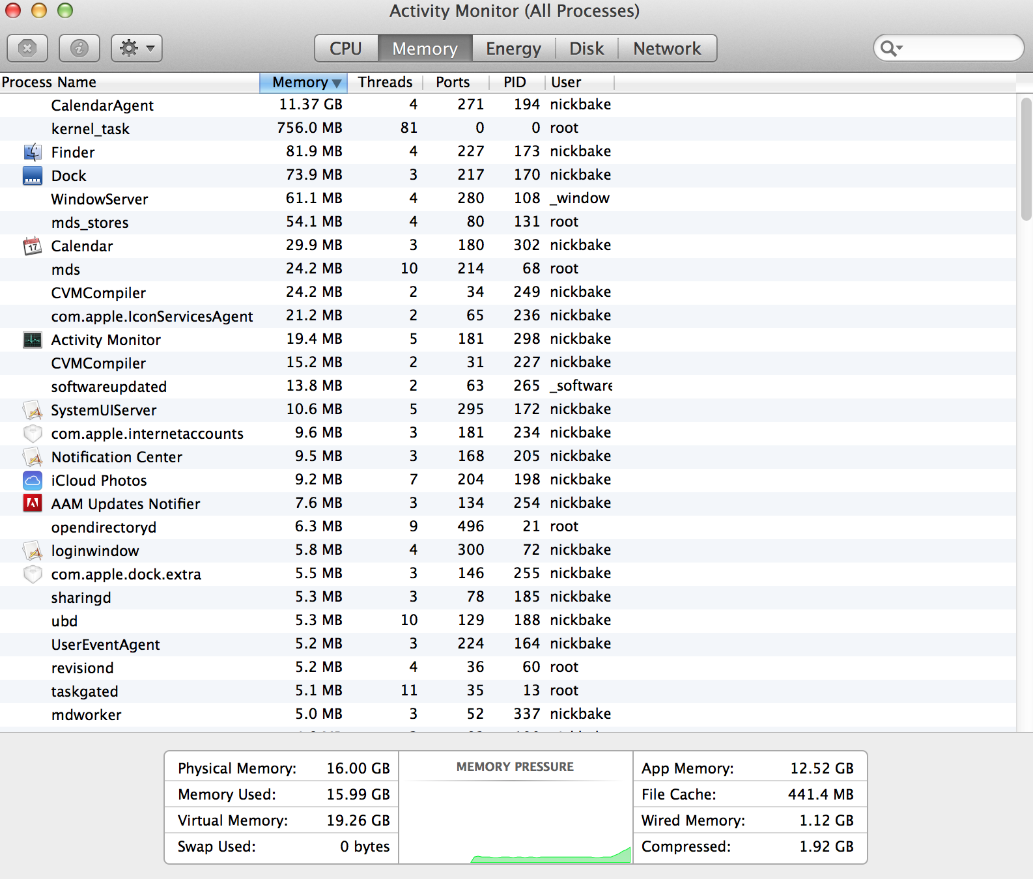Select CVMCompiler using 24.2 MB
This screenshot has width=1033, height=879.
coord(508,293)
